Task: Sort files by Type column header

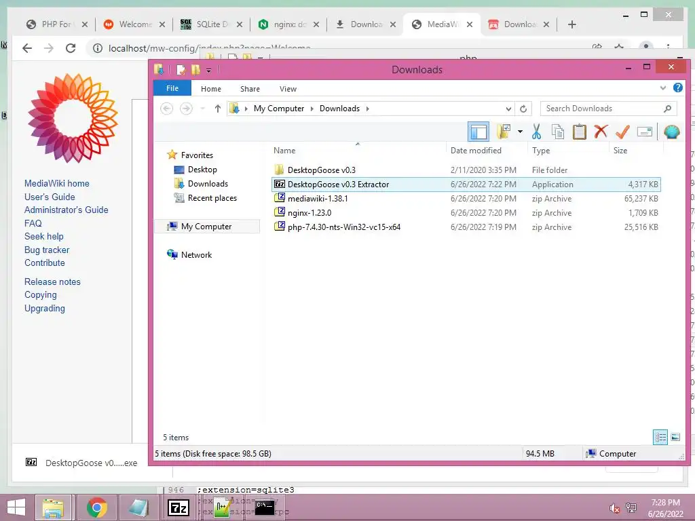Action: 541,151
